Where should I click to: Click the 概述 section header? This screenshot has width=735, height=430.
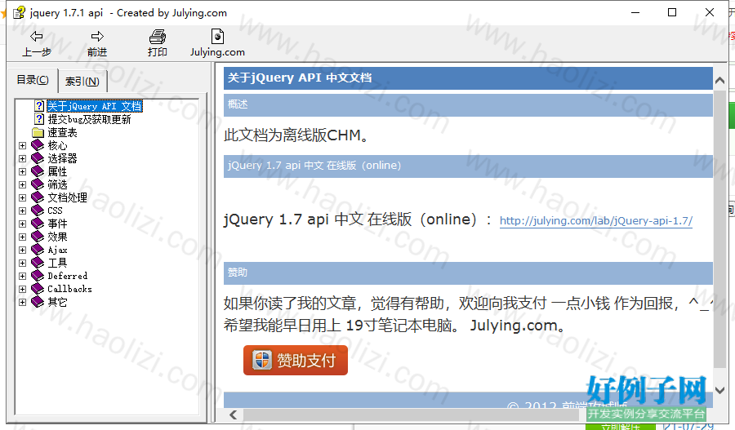(468, 105)
